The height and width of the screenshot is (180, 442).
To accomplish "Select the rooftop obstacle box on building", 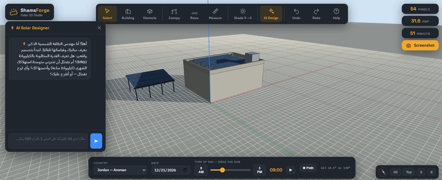I will click(252, 57).
